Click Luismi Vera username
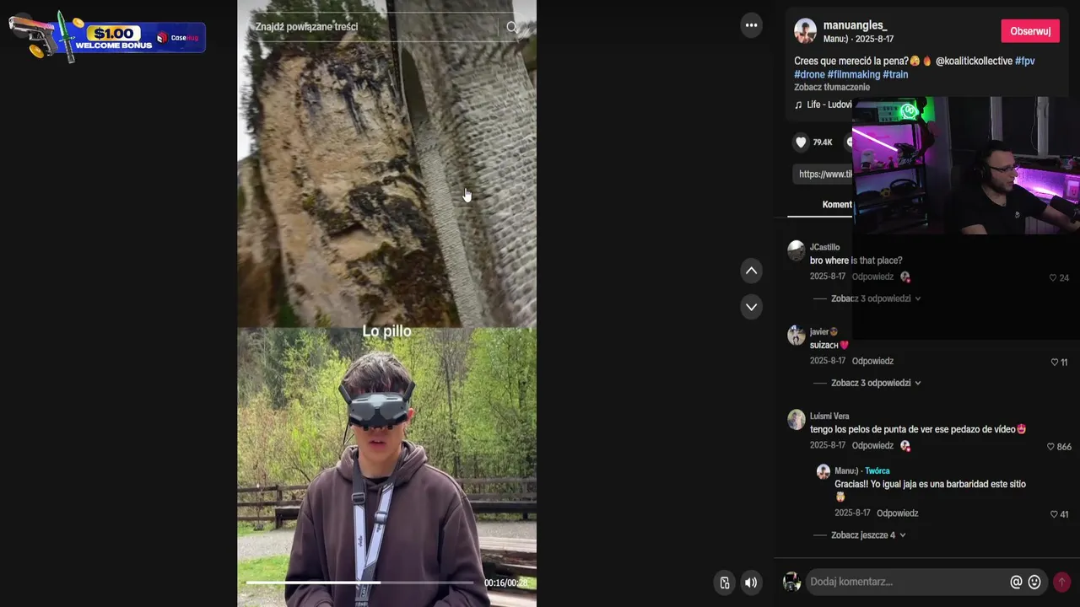The width and height of the screenshot is (1080, 607). point(829,416)
